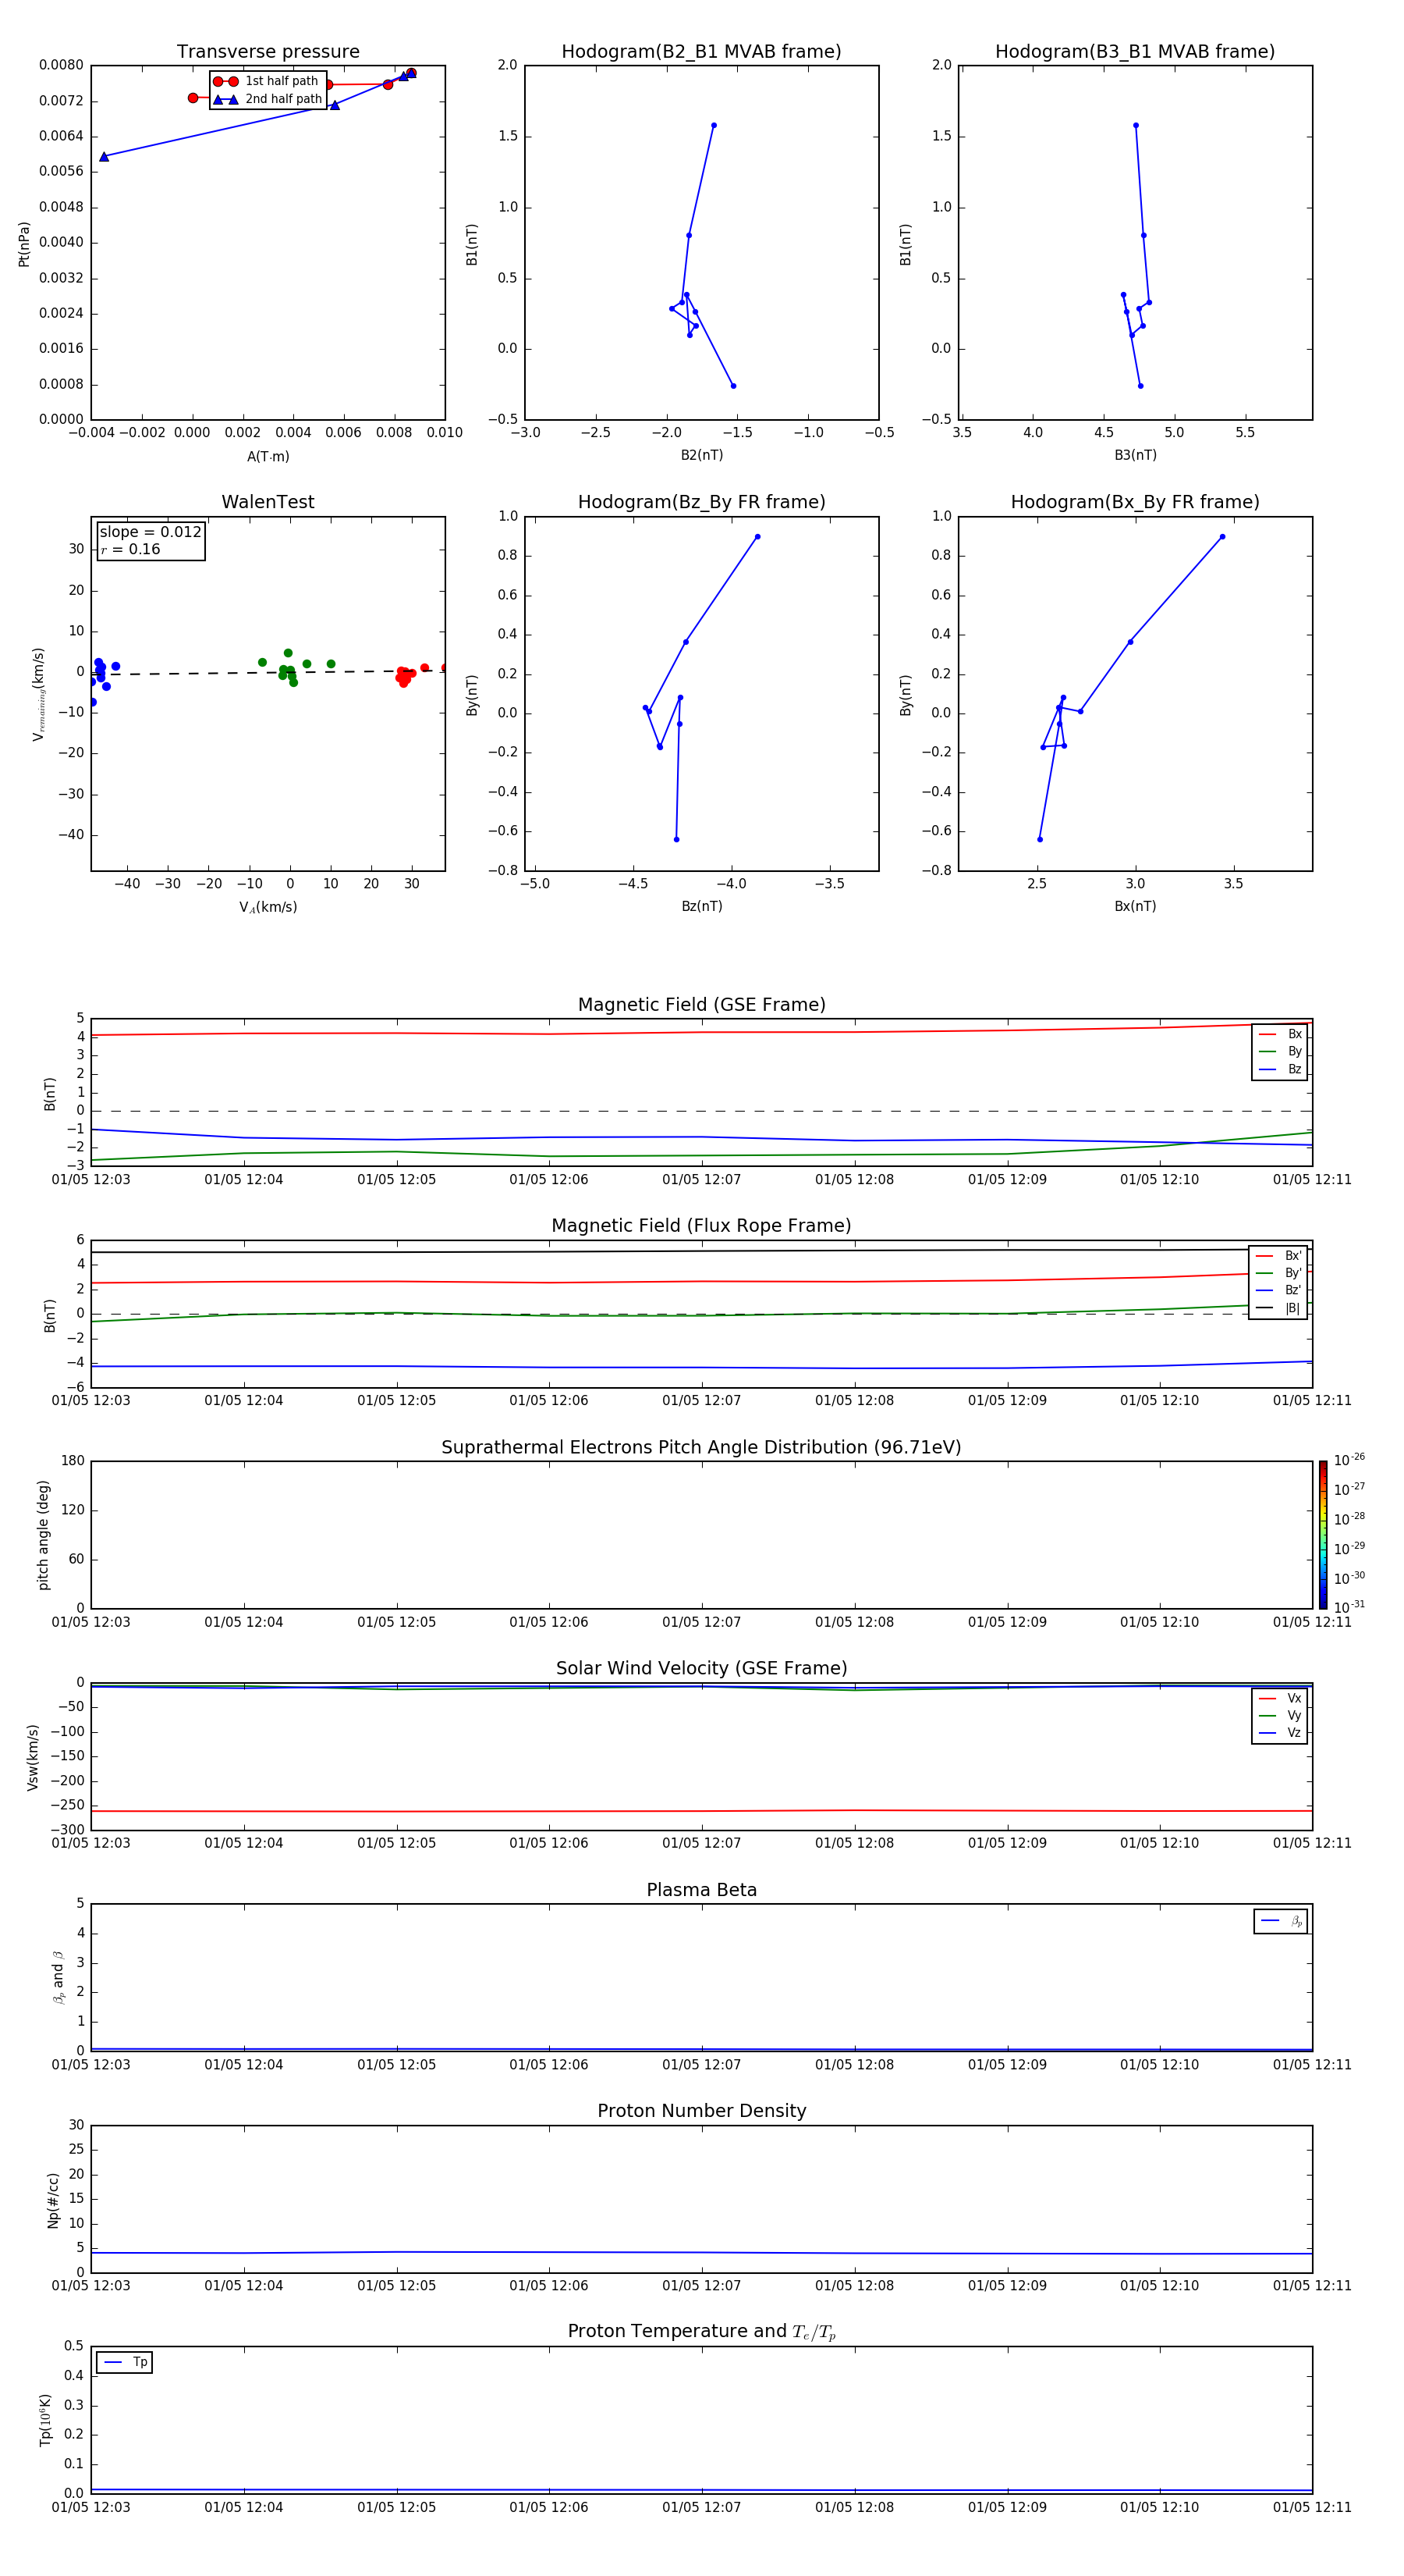1404x2576 pixels.
Task: Click the βp legend in Plasma Beta panel
Action: point(1281,1922)
